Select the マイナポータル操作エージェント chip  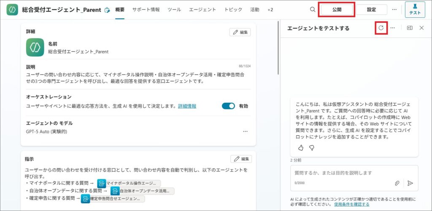(129, 183)
